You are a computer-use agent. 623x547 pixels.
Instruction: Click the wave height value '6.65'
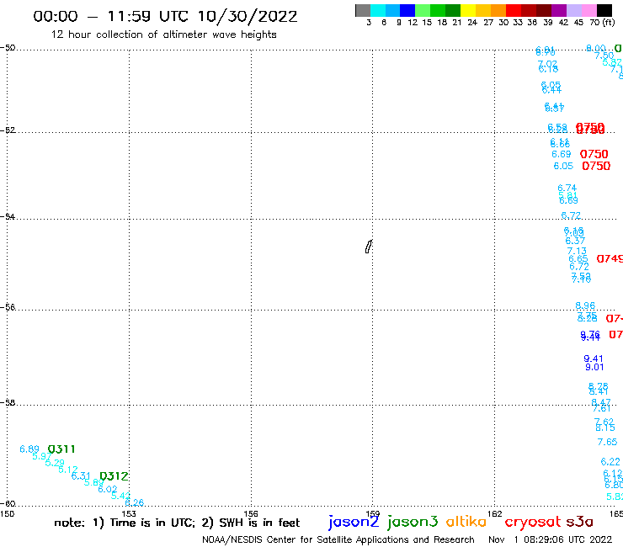coord(578,258)
